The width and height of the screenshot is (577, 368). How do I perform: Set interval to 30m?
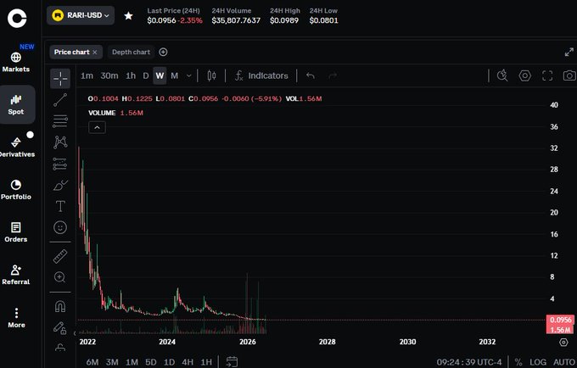click(x=109, y=75)
